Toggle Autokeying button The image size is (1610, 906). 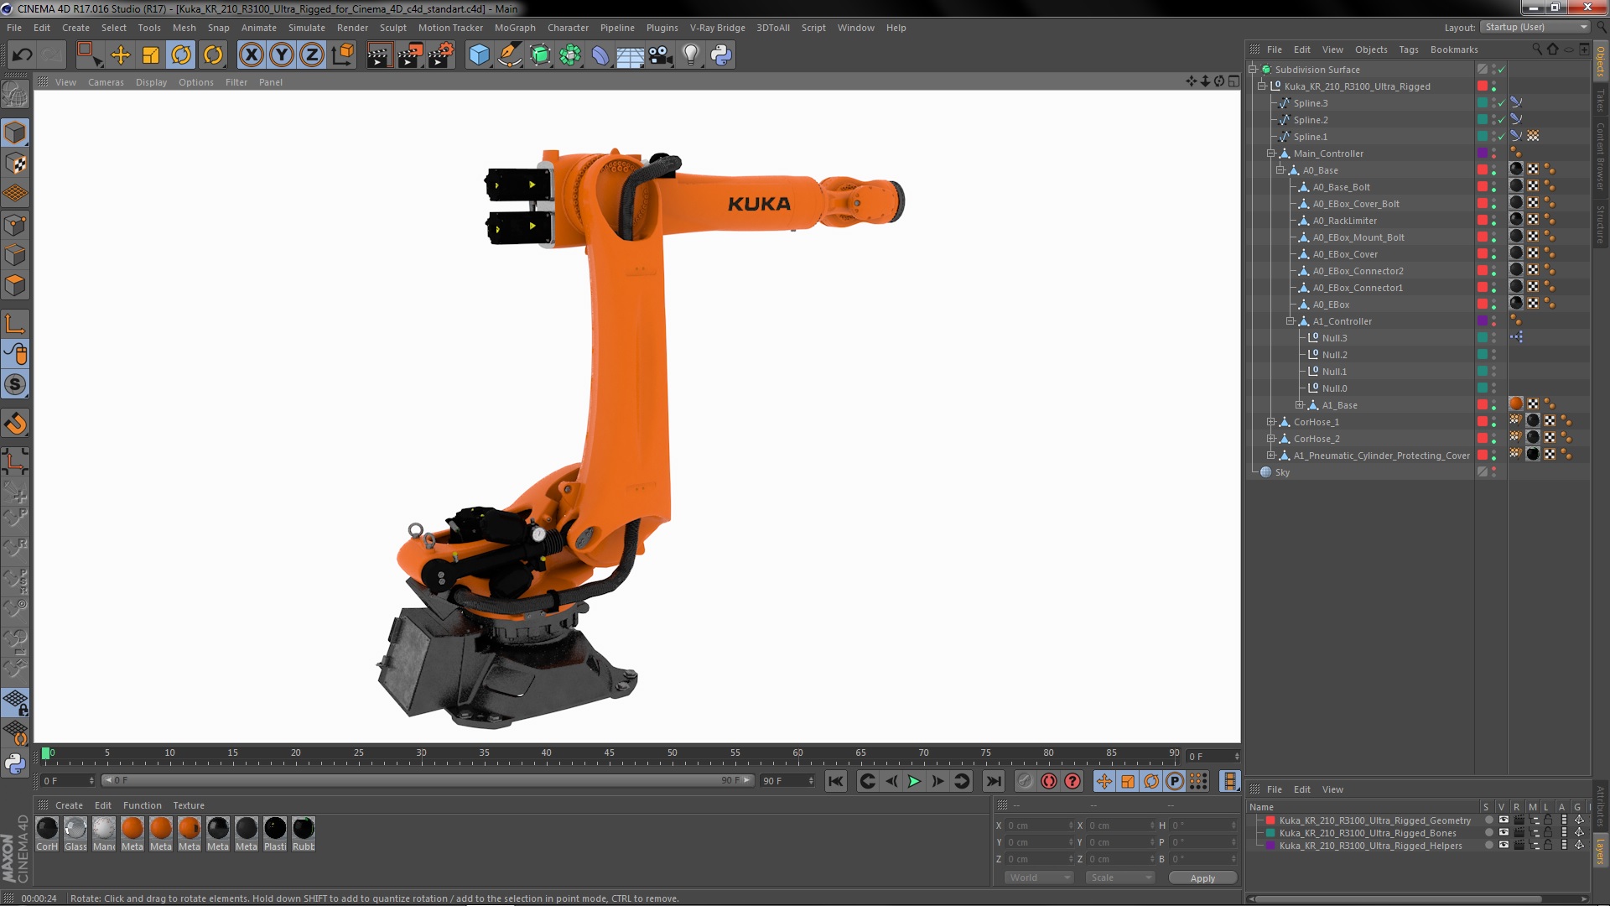coord(1049,782)
